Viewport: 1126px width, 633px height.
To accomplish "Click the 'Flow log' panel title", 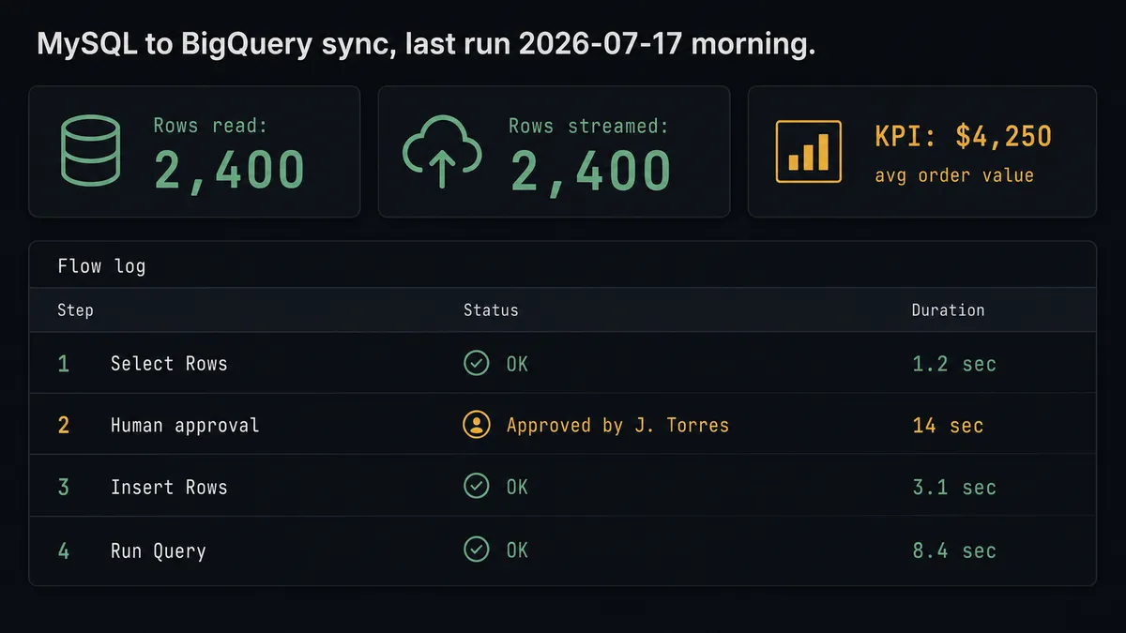I will pos(101,266).
